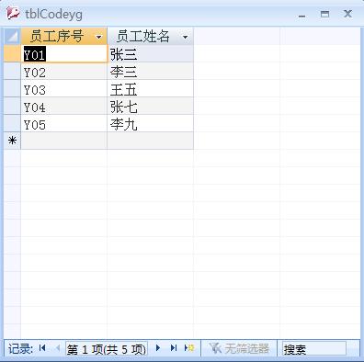Select the cell containing 张三
The image size is (364, 362).
click(x=151, y=54)
